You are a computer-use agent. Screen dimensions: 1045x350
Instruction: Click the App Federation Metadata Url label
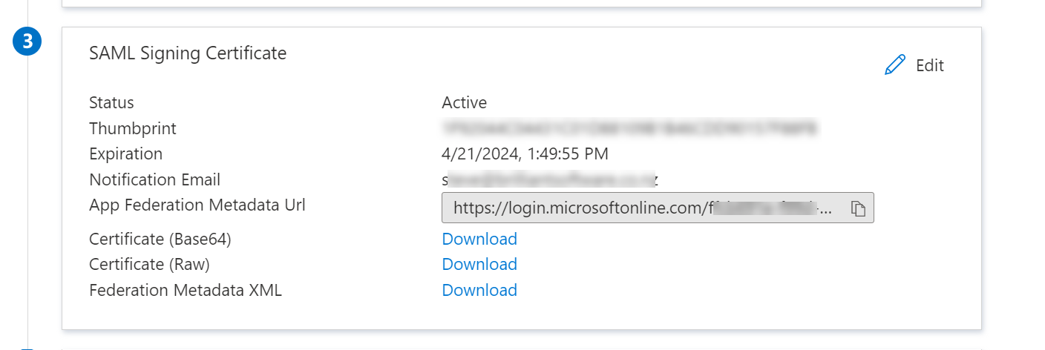point(197,205)
